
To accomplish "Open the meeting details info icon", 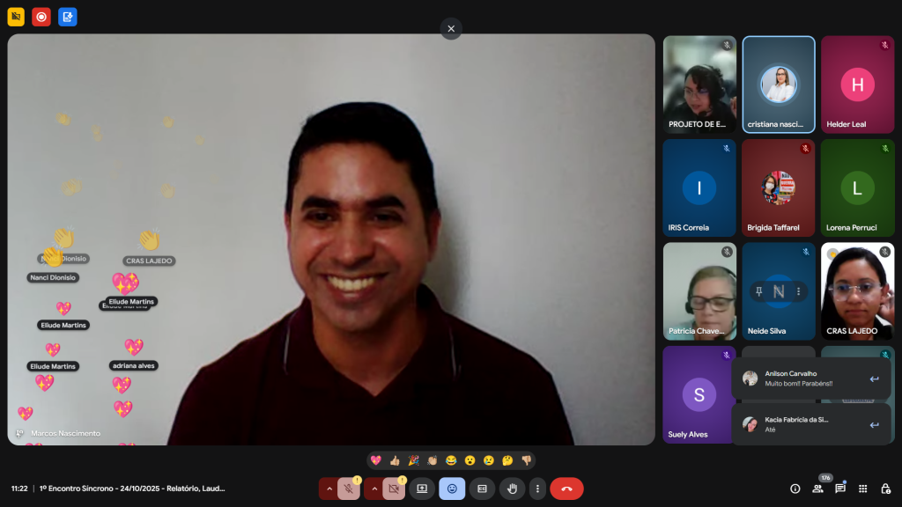I will point(795,489).
